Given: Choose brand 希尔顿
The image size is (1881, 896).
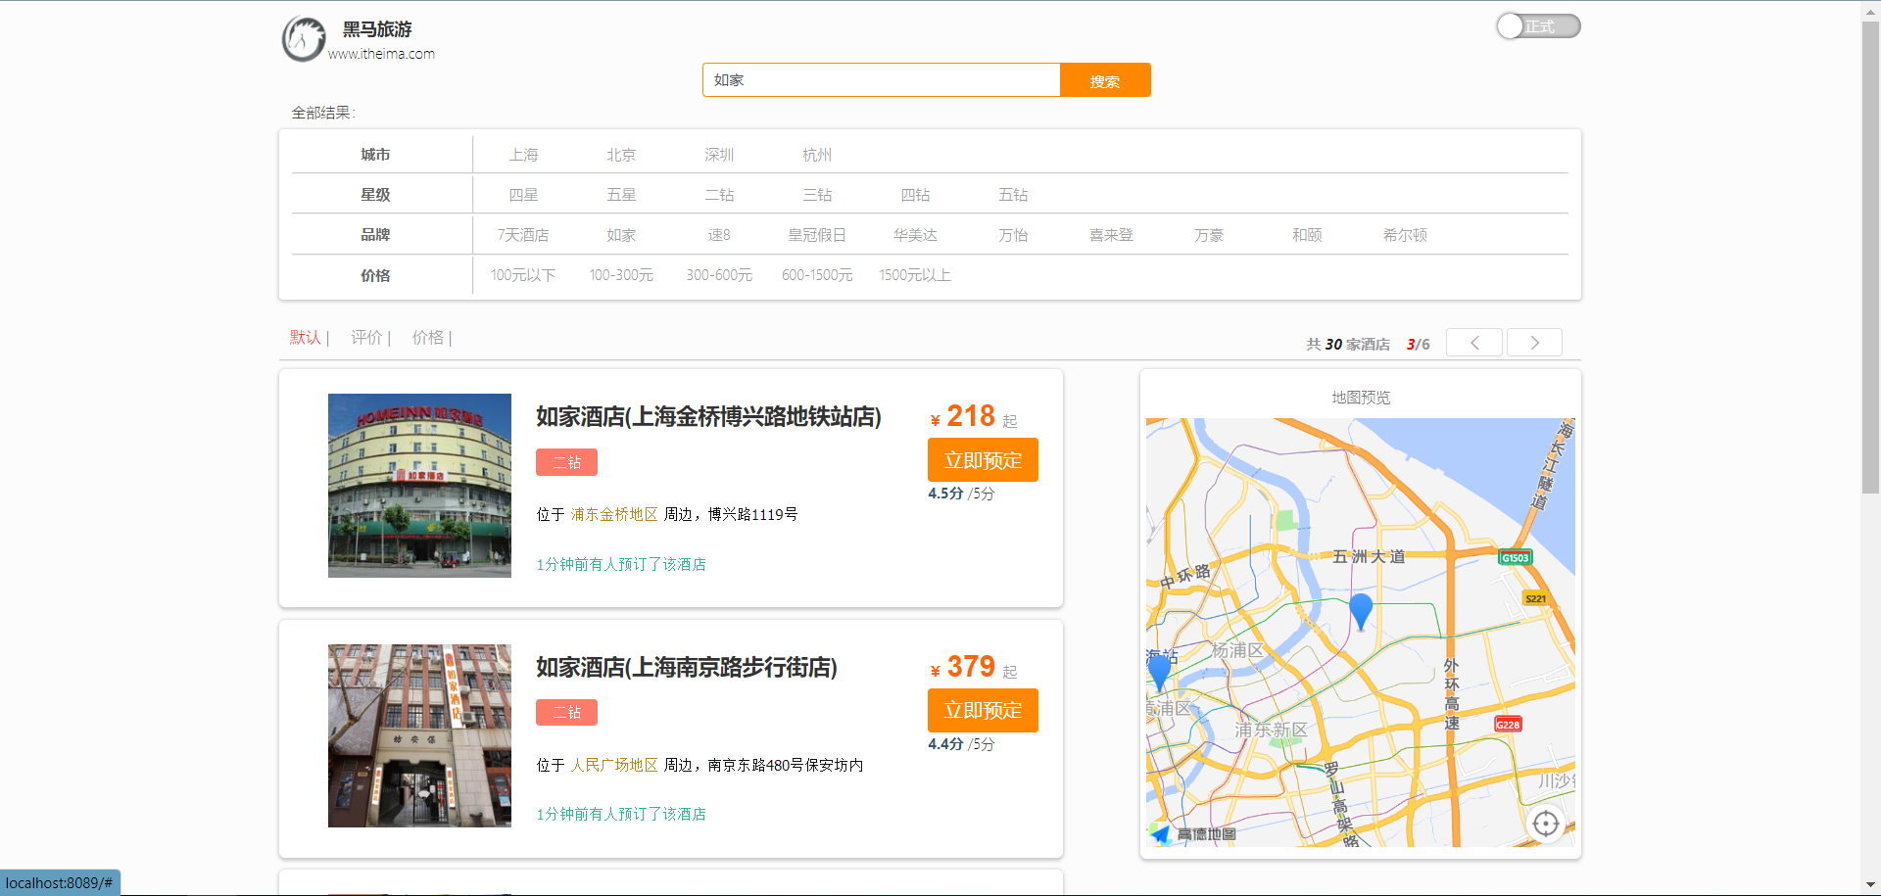Looking at the screenshot, I should click(1405, 235).
